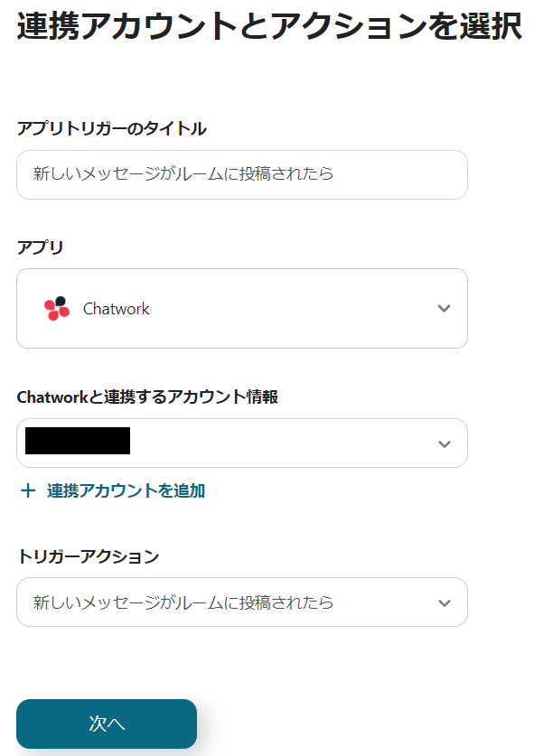Select the Chatwork app name text

tap(117, 308)
